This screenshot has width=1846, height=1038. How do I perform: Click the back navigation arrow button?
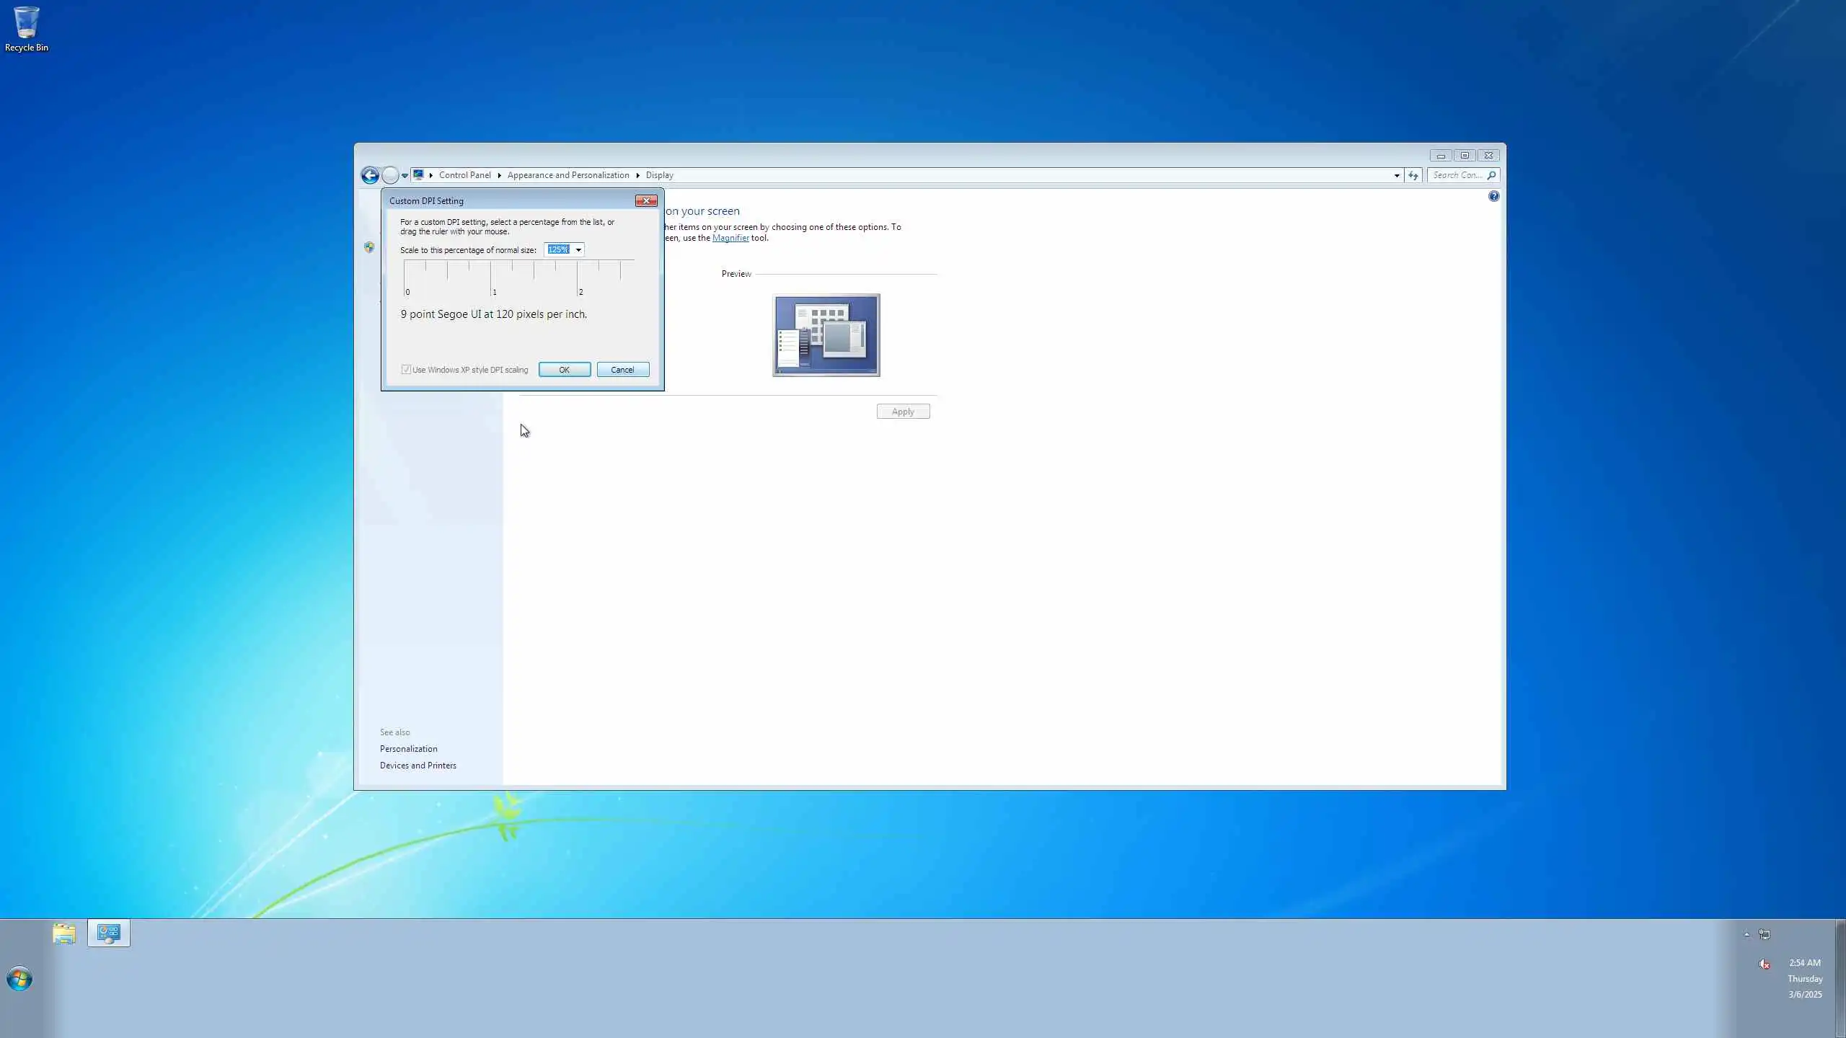coord(370,175)
